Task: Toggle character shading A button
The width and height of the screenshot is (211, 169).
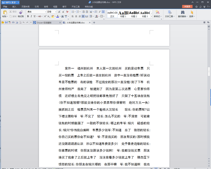Action: coord(62,16)
